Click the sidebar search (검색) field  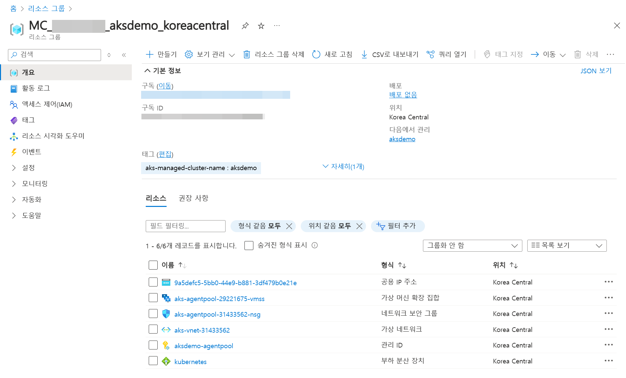pos(55,55)
